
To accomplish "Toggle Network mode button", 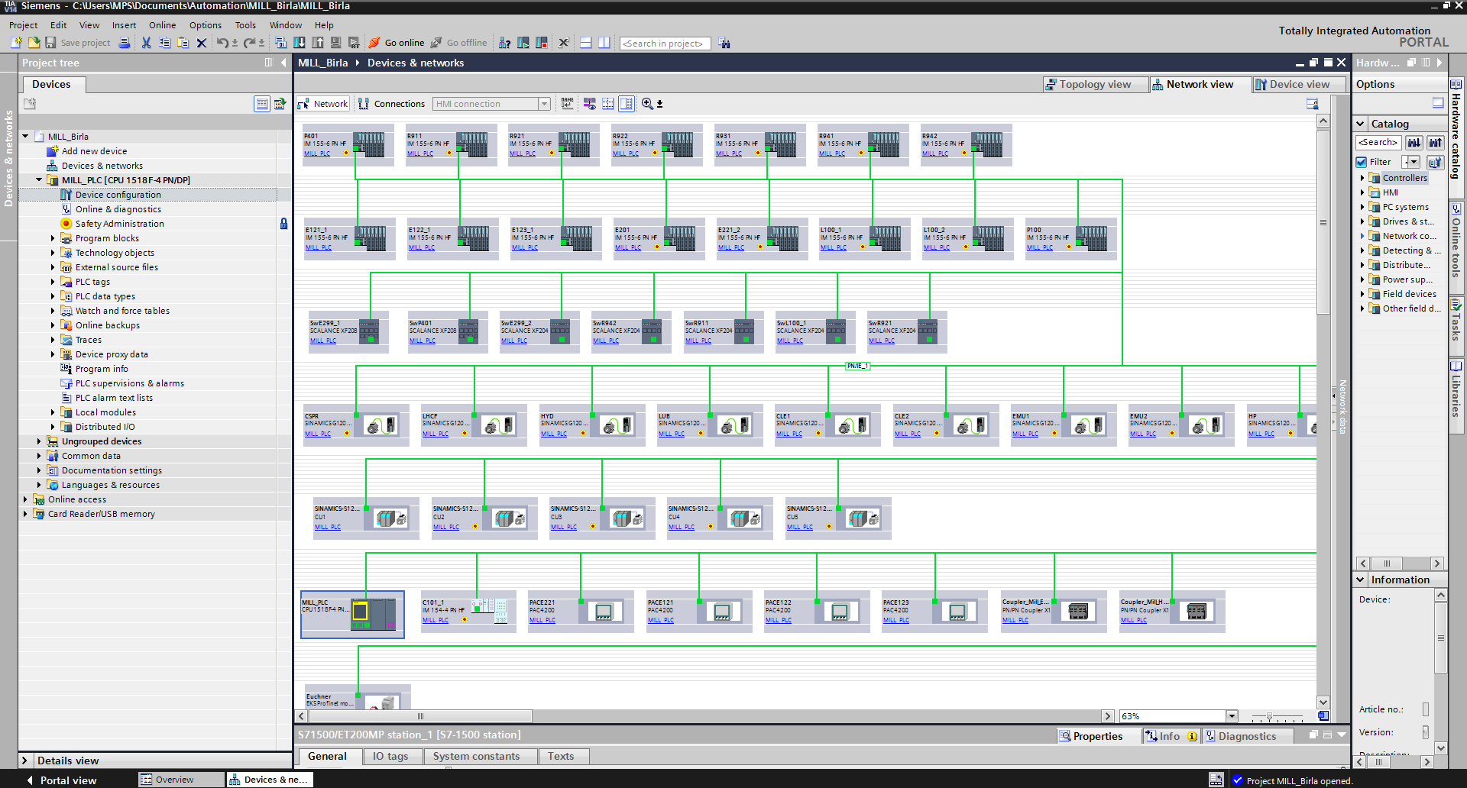I will (x=323, y=104).
